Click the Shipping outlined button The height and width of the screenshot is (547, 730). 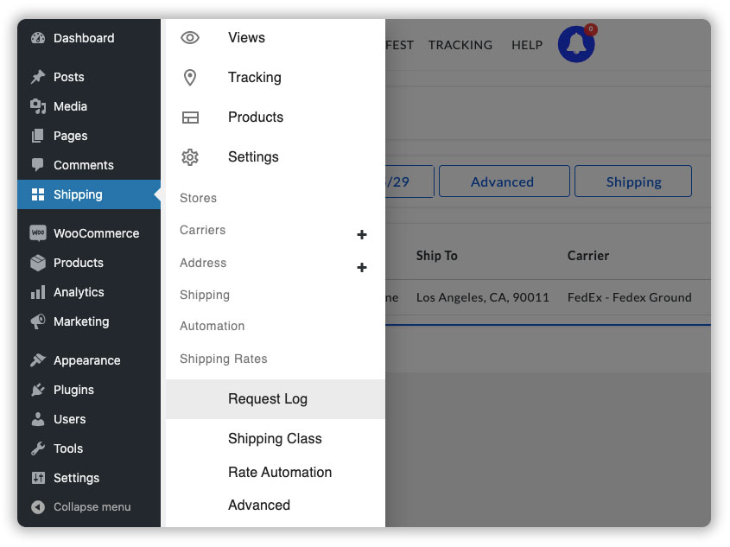(633, 181)
